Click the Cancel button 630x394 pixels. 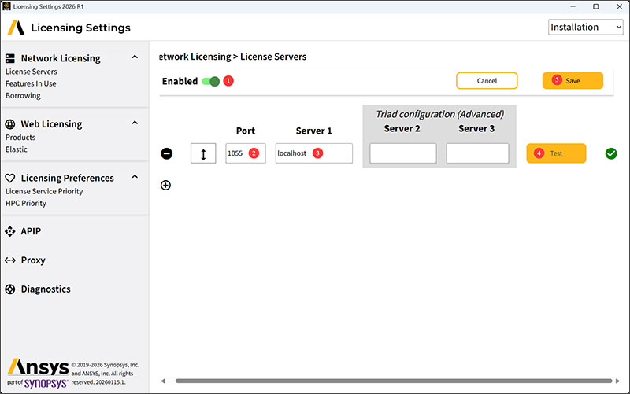(x=487, y=81)
